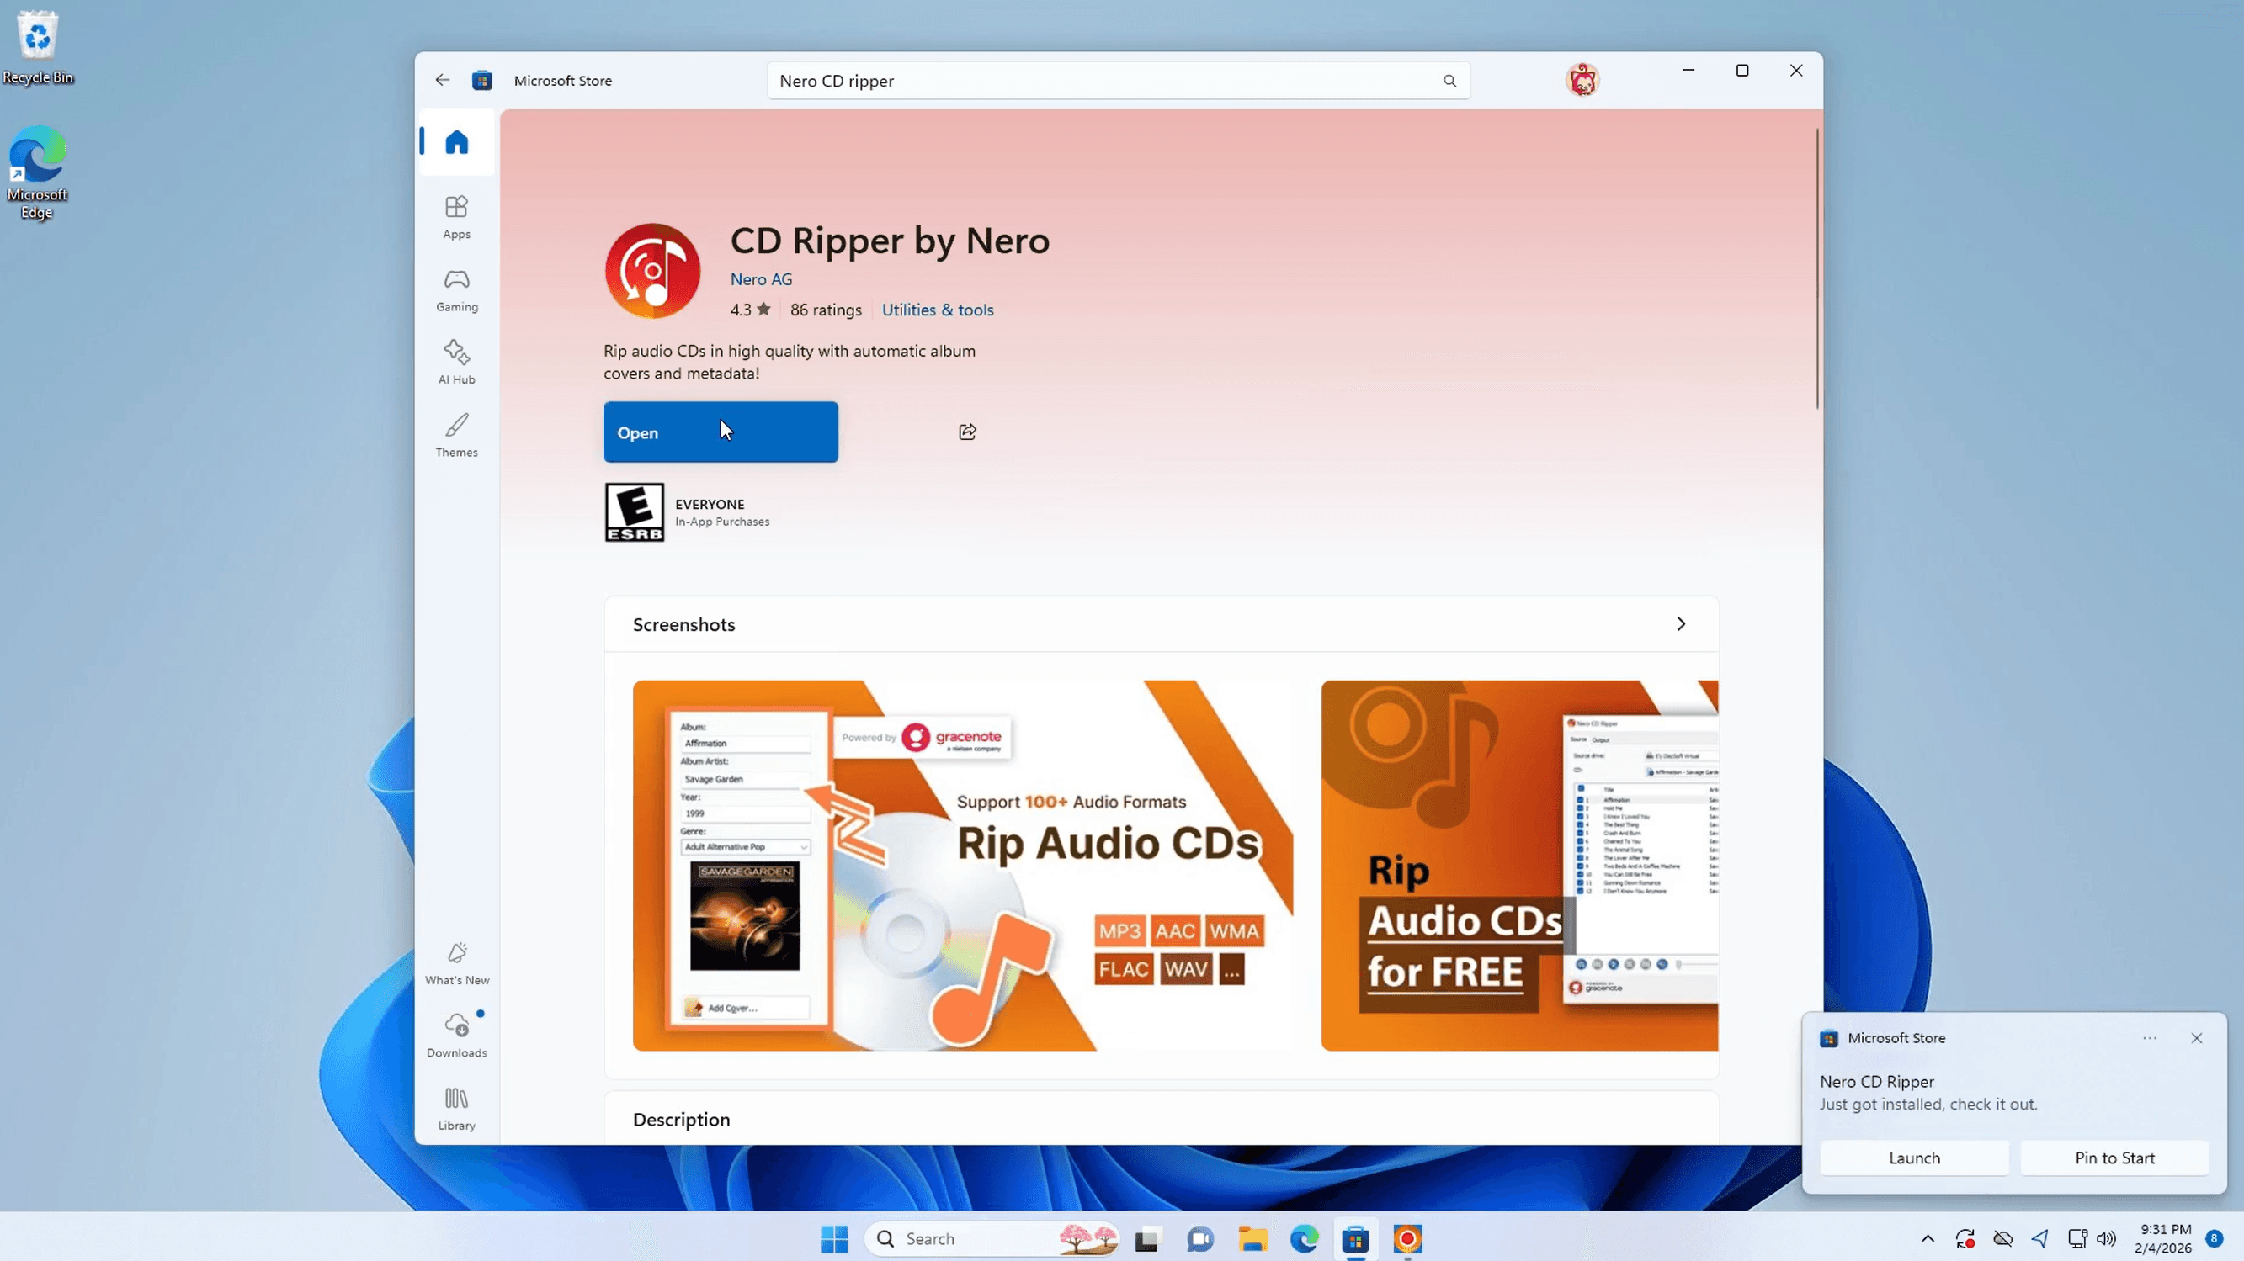Viewport: 2244px width, 1261px height.
Task: Click Pin to Start in notification
Action: click(2114, 1158)
